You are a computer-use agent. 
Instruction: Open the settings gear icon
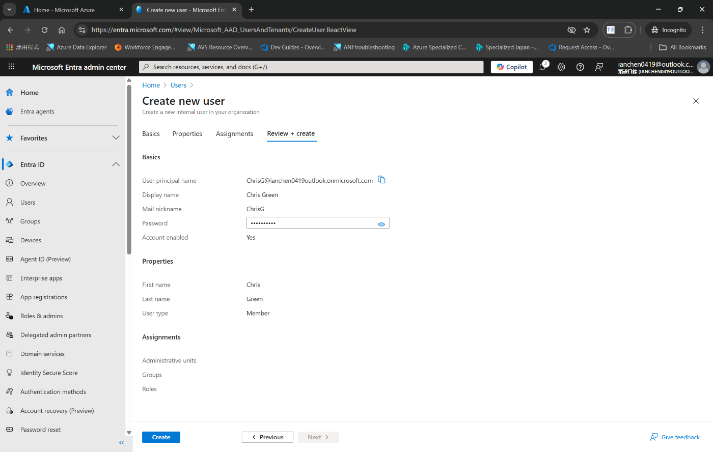[x=561, y=67]
